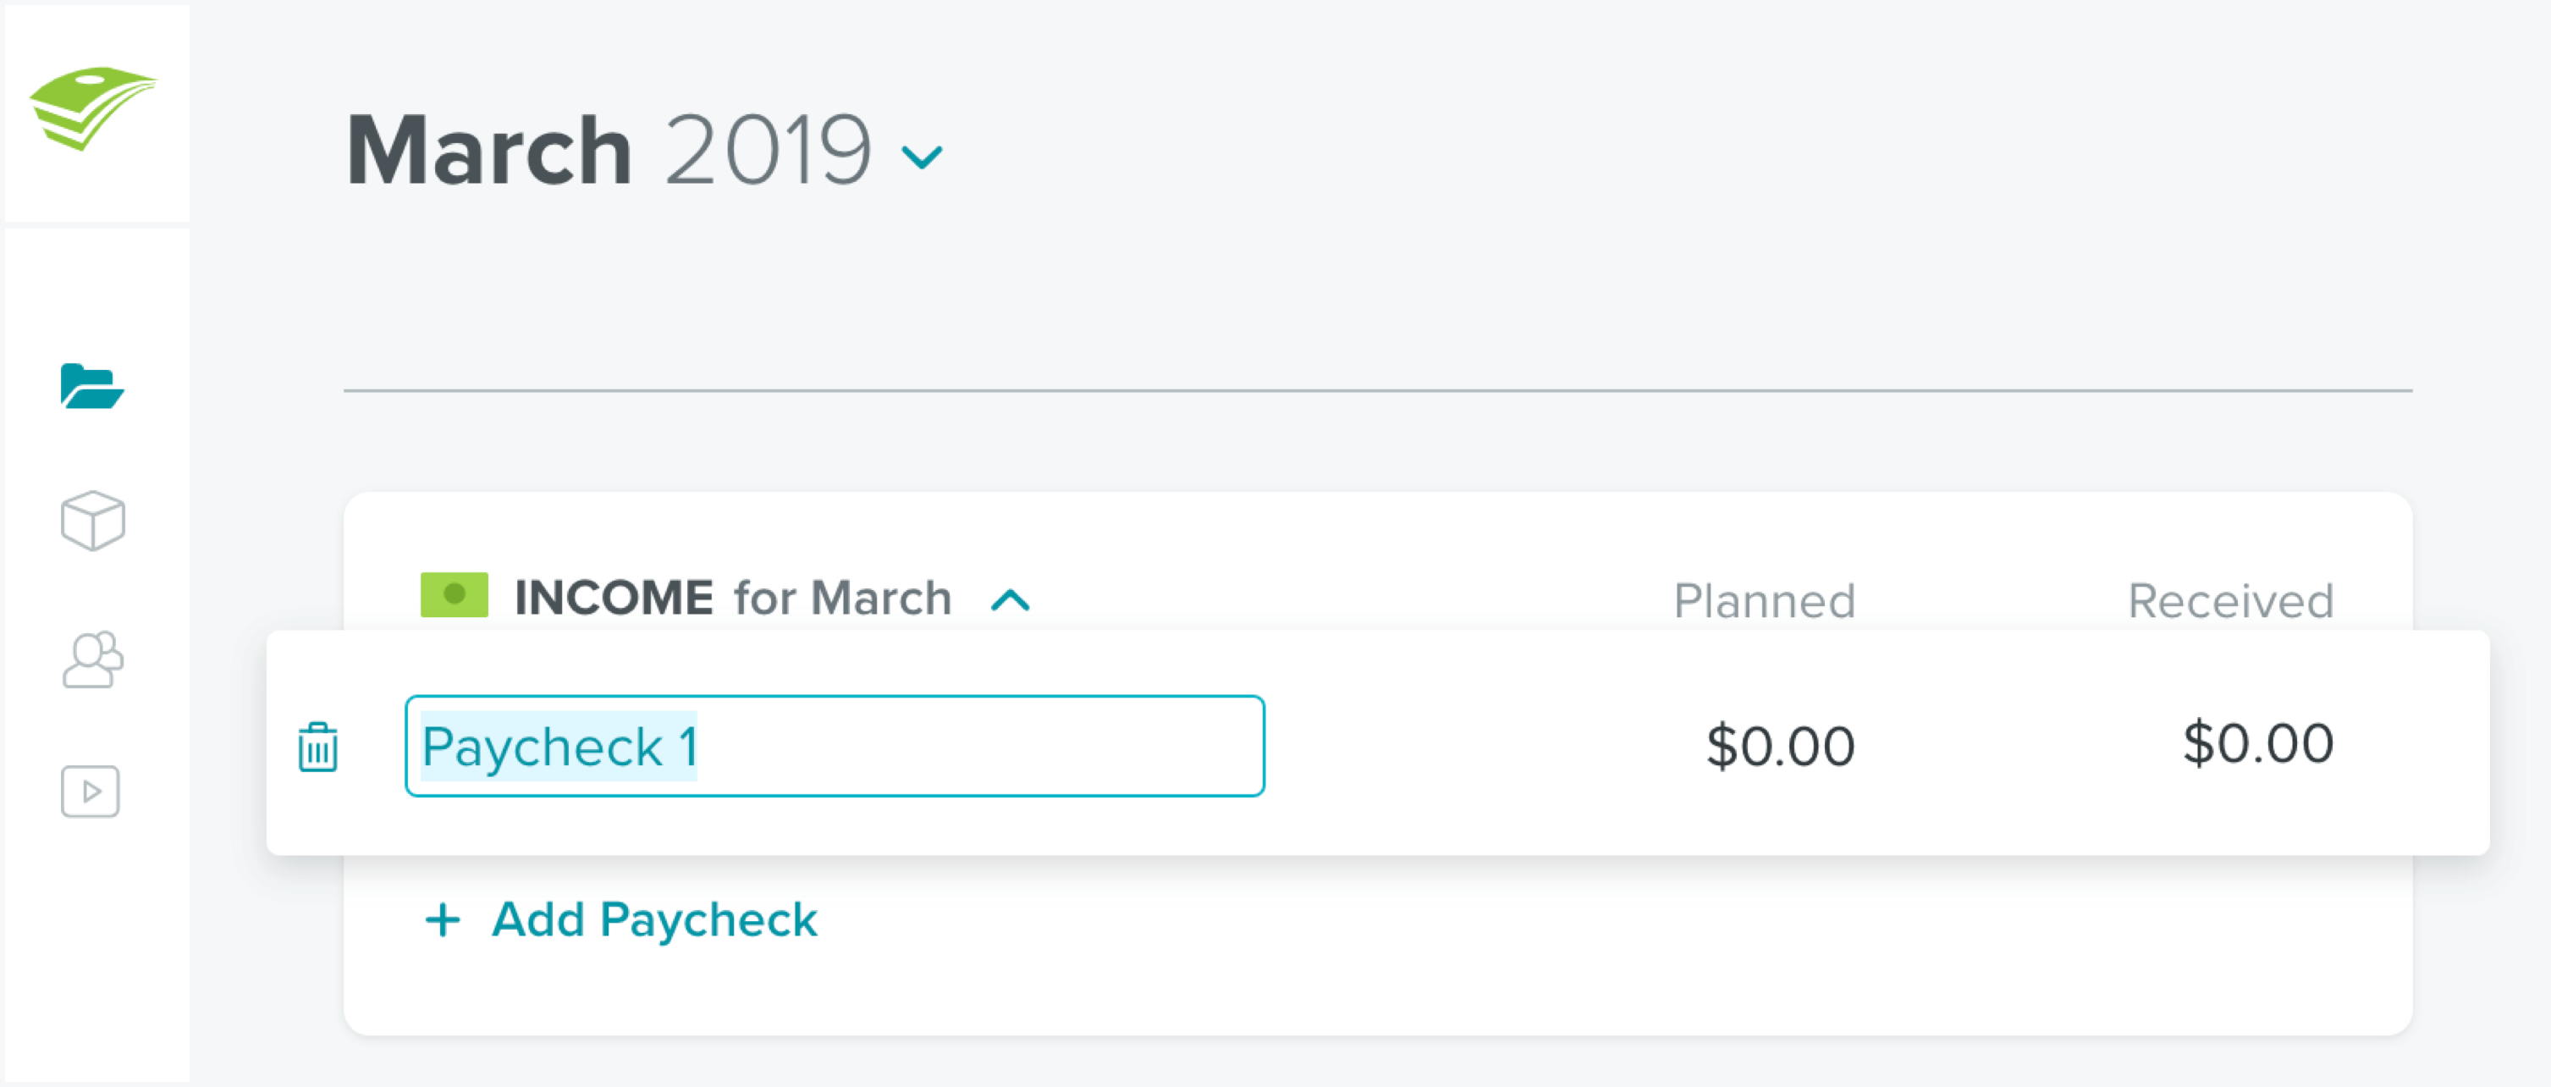
Task: Click the plus icon beside Add Paycheck
Action: click(443, 919)
